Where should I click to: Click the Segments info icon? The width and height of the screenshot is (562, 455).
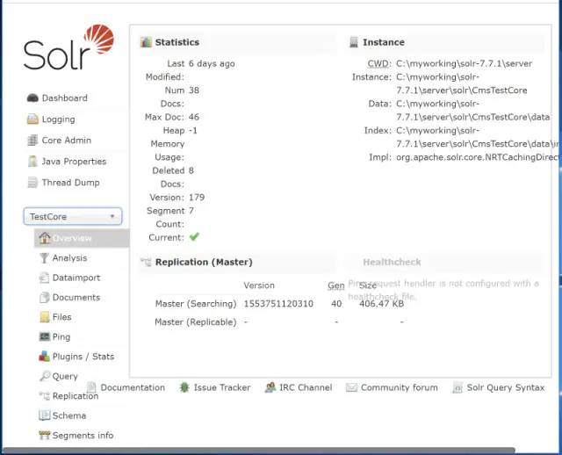tap(45, 435)
